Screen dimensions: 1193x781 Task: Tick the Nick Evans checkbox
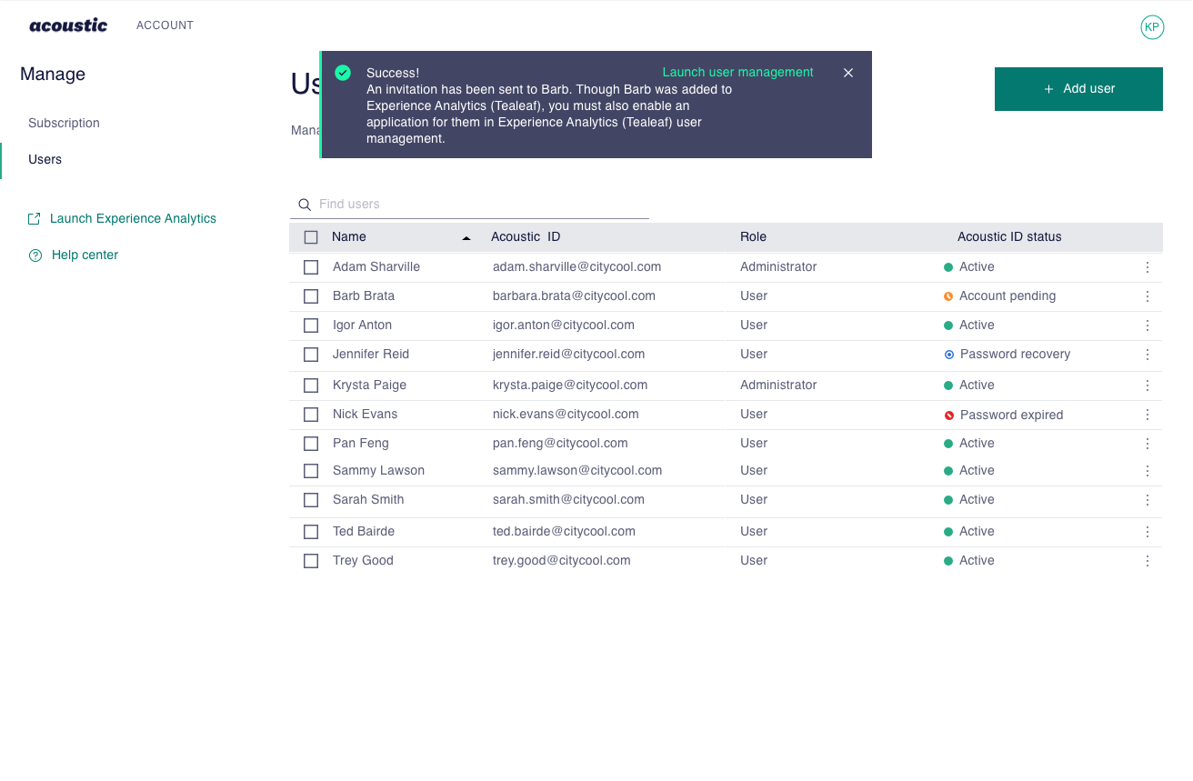click(x=311, y=415)
